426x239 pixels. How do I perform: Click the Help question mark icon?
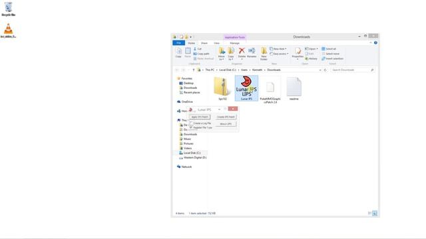tap(375, 42)
